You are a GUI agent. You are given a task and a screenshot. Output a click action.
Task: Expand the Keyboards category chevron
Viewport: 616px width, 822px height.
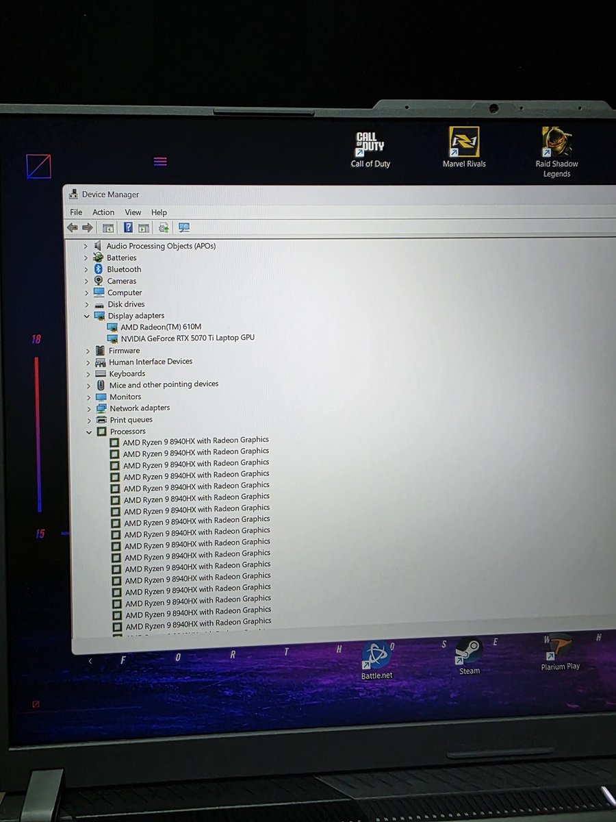pyautogui.click(x=88, y=374)
